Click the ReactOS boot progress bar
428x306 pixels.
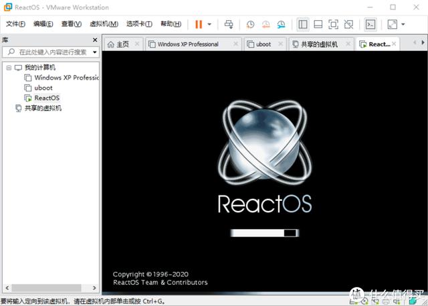click(x=265, y=233)
